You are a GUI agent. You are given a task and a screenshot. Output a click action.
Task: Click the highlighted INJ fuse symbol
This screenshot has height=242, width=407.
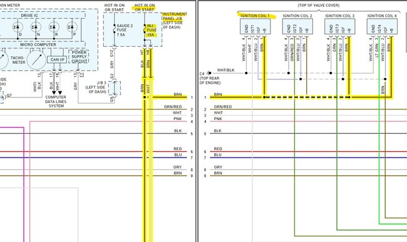(x=145, y=29)
